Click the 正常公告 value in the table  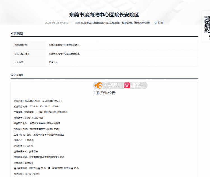(53, 62)
